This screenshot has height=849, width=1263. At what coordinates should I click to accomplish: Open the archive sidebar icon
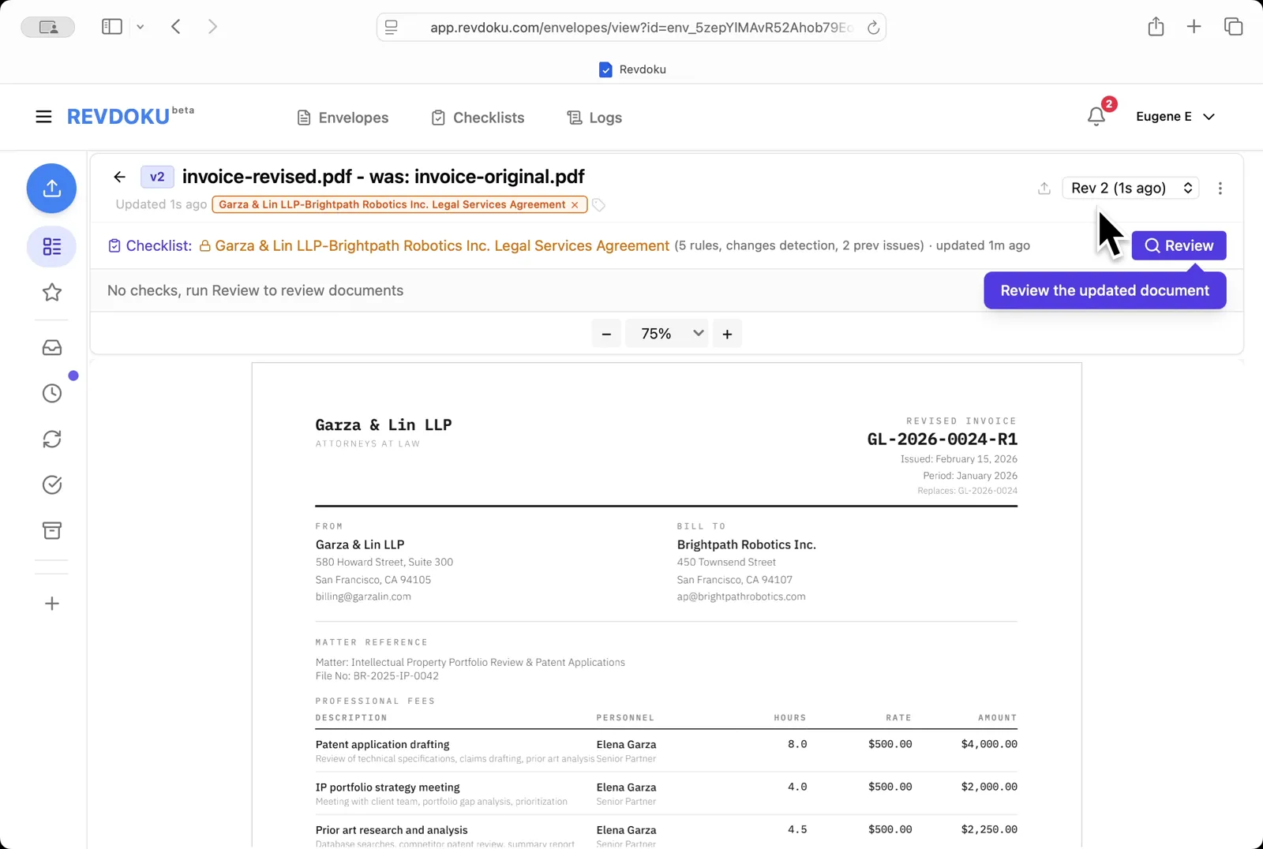coord(51,530)
